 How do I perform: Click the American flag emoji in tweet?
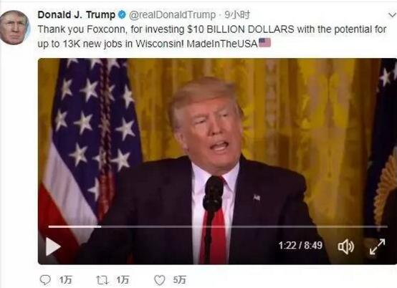[x=264, y=43]
